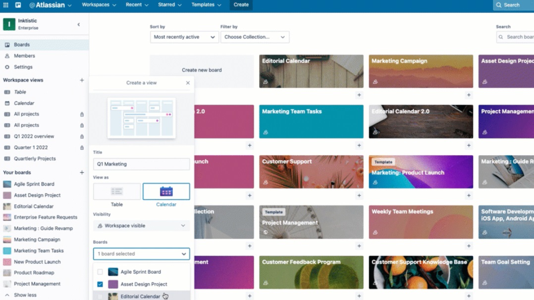Open the Marketing Team Tasks board card

[311, 121]
